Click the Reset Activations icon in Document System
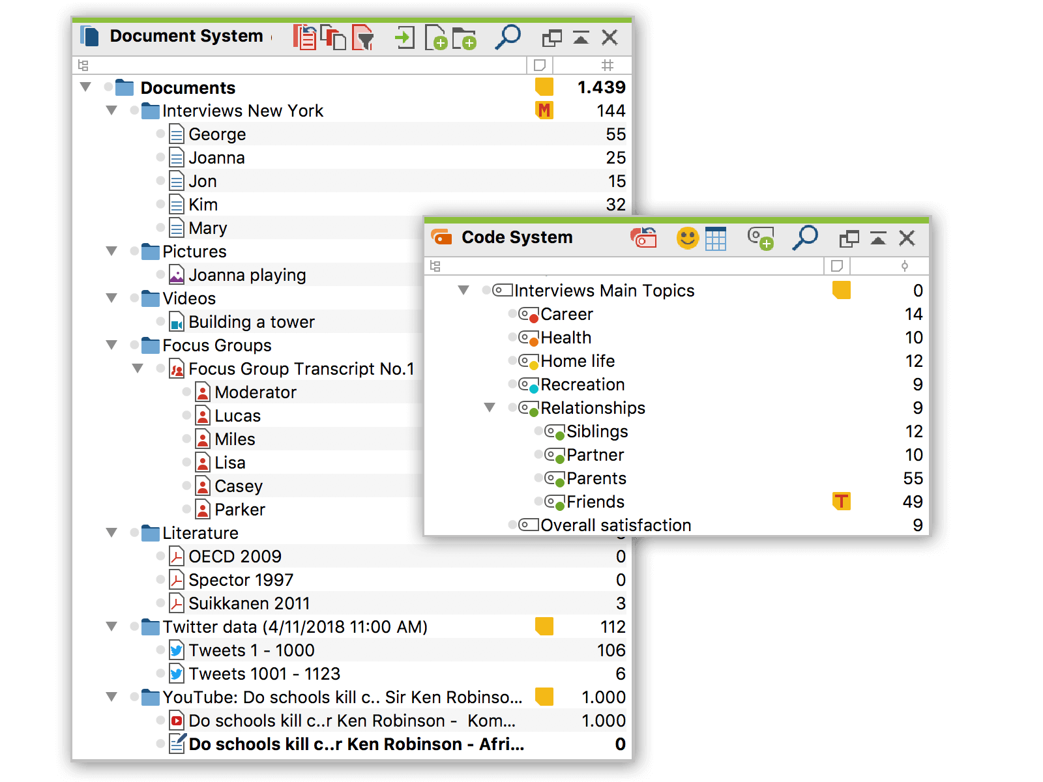The width and height of the screenshot is (1043, 782). pyautogui.click(x=304, y=38)
